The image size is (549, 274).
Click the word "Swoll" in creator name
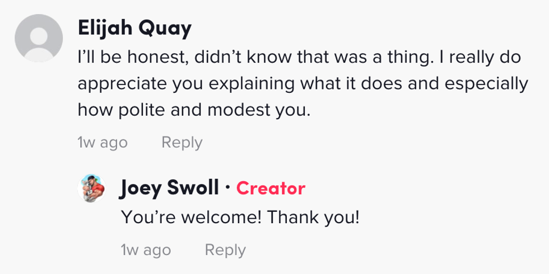point(192,188)
